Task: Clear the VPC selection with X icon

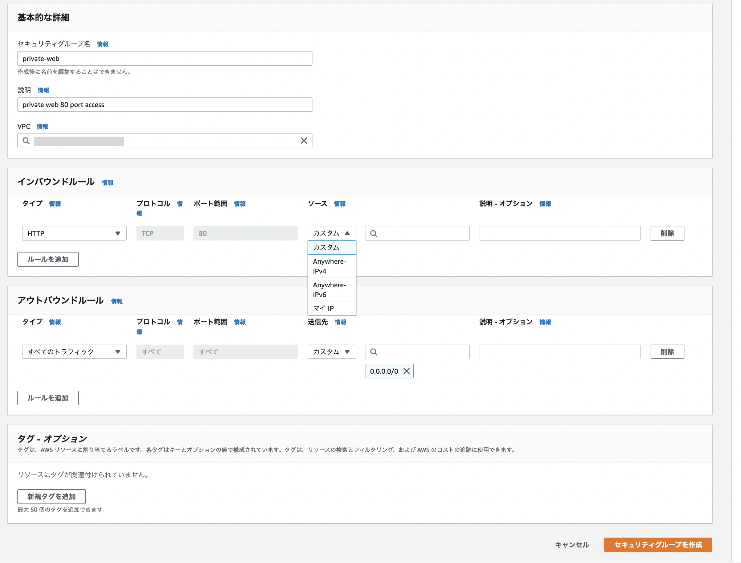Action: click(x=304, y=141)
